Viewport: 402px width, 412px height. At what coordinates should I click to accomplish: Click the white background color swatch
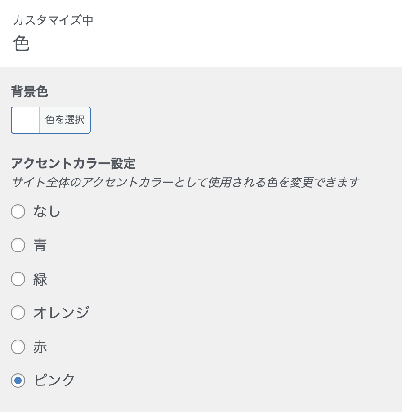pyautogui.click(x=25, y=120)
